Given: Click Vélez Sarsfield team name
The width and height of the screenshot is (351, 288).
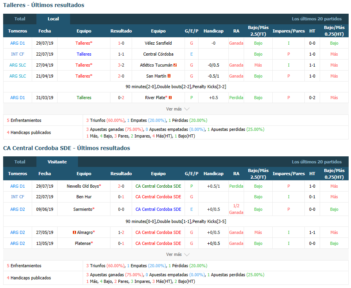Looking at the screenshot, I should point(158,43).
